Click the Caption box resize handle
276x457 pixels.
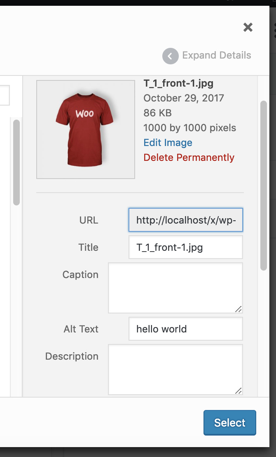pyautogui.click(x=239, y=309)
